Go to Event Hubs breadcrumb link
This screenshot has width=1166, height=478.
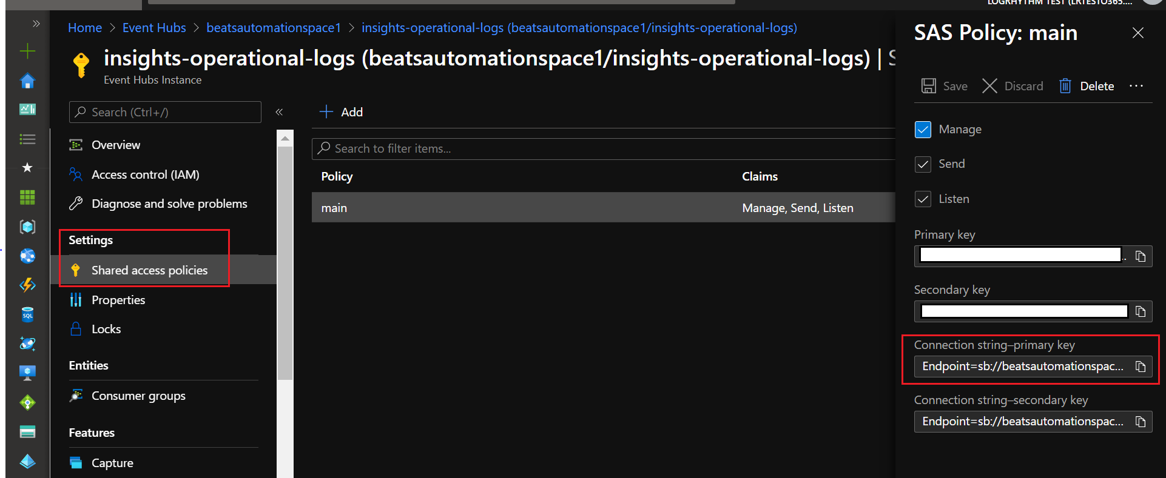click(154, 28)
